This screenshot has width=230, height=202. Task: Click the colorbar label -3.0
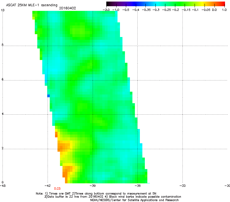pyautogui.click(x=106, y=10)
